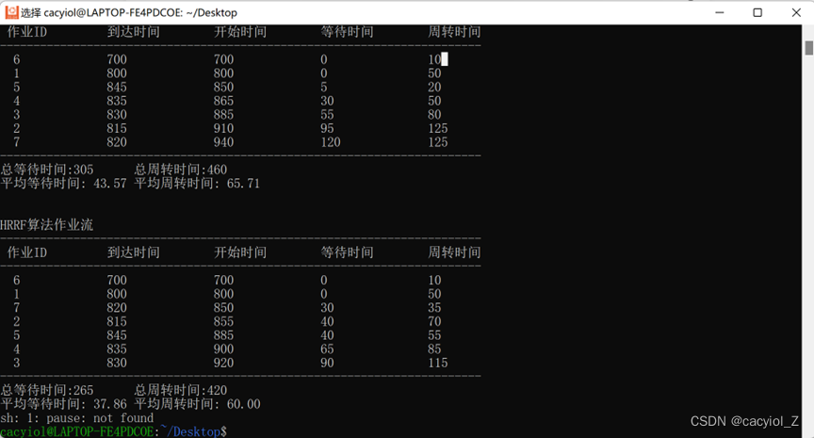Click start time 920 in HRRF table

pos(223,363)
